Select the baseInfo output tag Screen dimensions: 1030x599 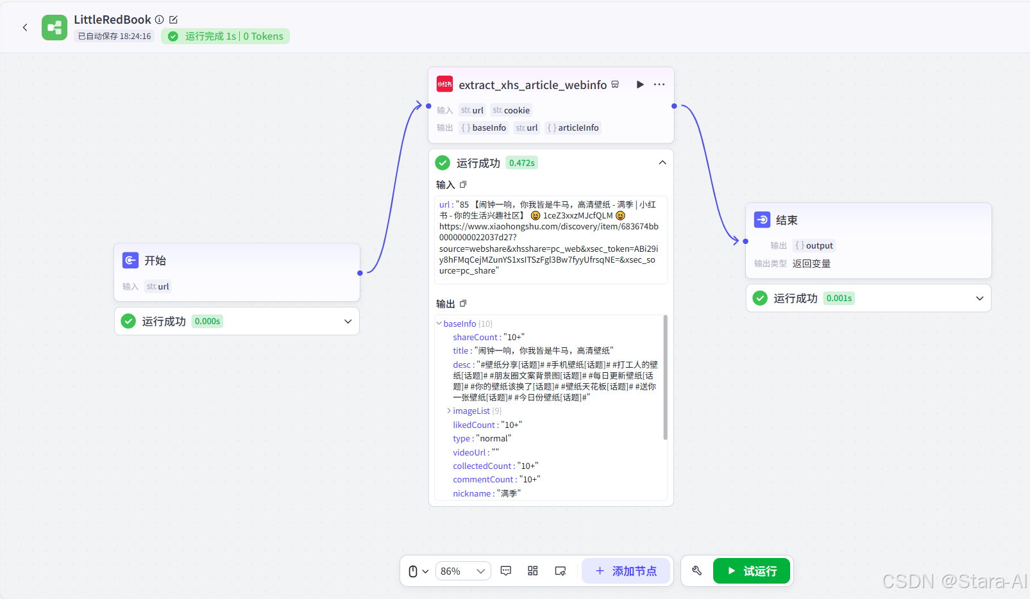coord(484,127)
